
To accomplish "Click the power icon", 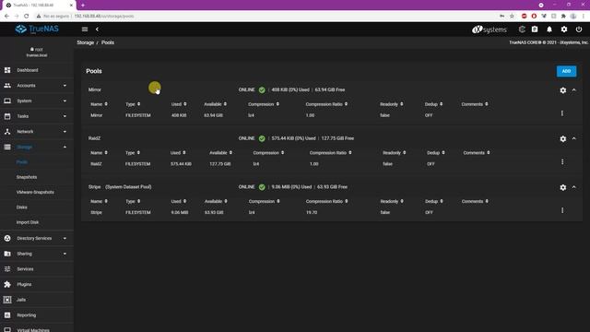I will (579, 29).
